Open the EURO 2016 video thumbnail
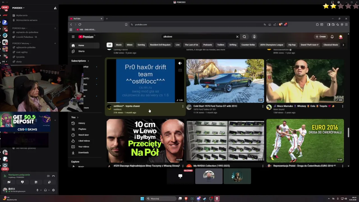This screenshot has height=202, width=359. tap(305, 141)
